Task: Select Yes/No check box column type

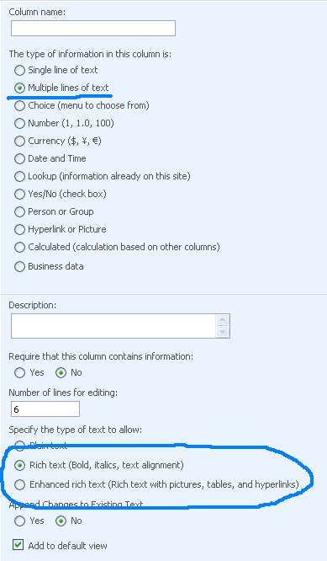Action: (19, 194)
